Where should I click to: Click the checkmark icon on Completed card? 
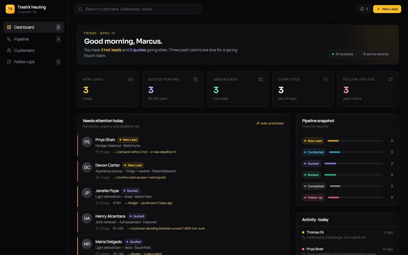pos(326,79)
